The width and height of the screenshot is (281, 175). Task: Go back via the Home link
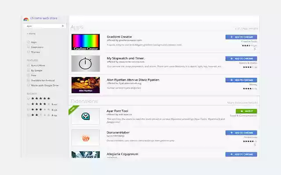click(x=31, y=34)
